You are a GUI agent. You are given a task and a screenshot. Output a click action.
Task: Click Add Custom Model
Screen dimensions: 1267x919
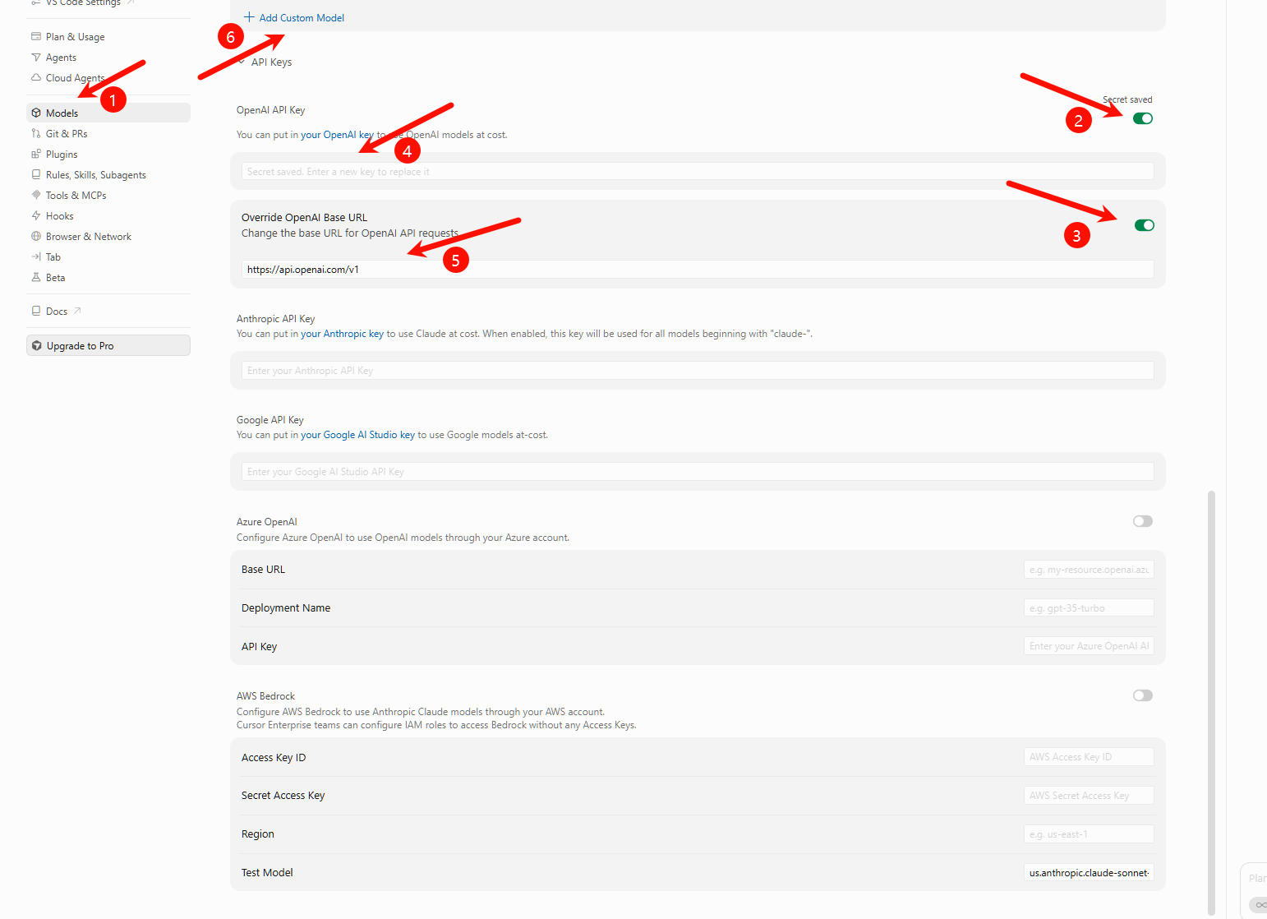294,17
